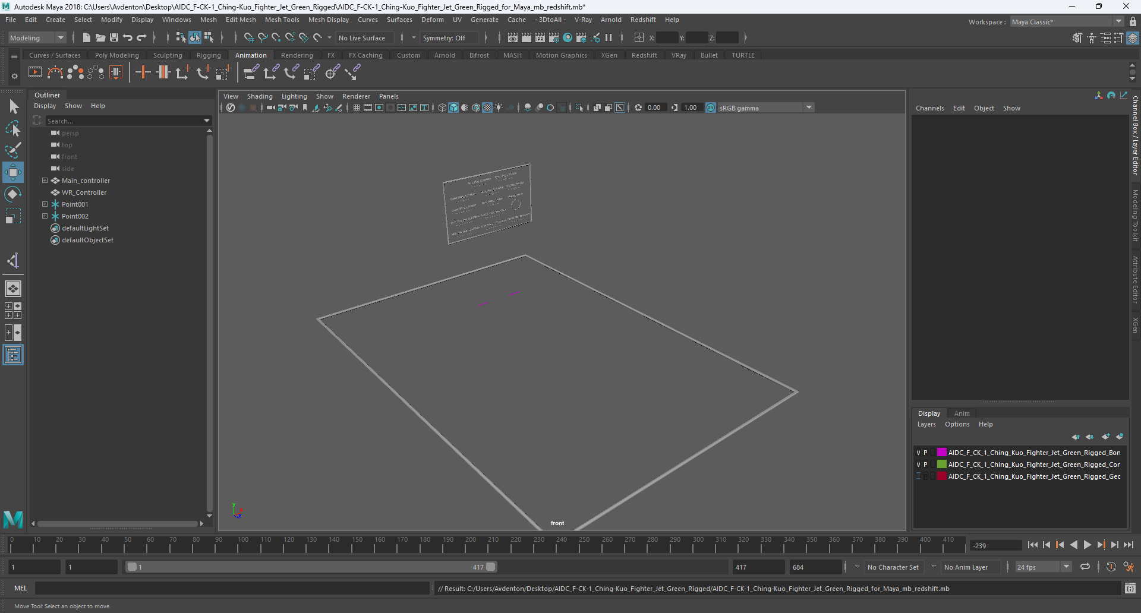
Task: Open animation preferences running-man icon
Action: 1129,567
